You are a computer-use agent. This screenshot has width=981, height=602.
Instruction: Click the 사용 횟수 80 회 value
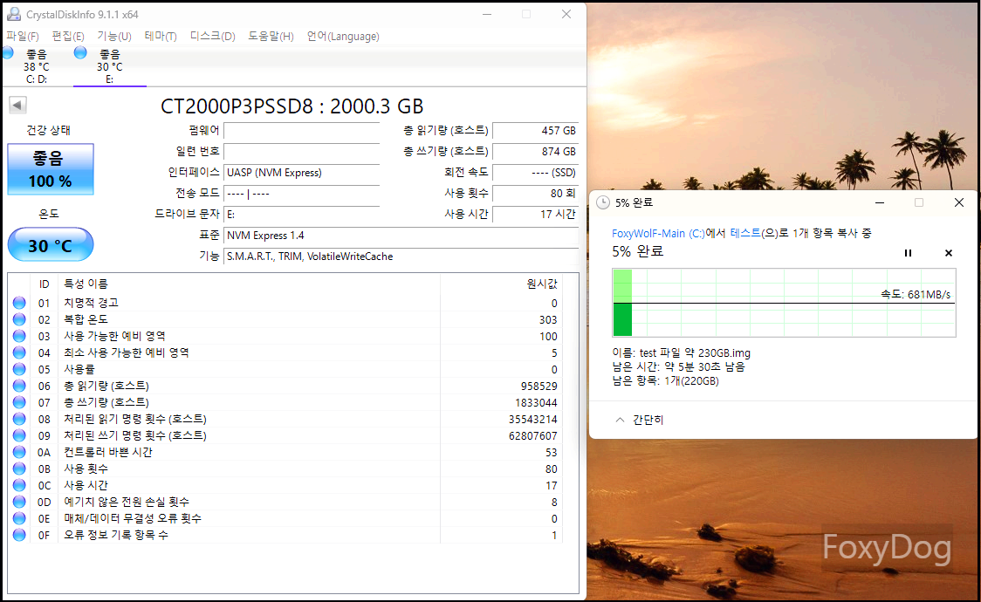point(536,193)
